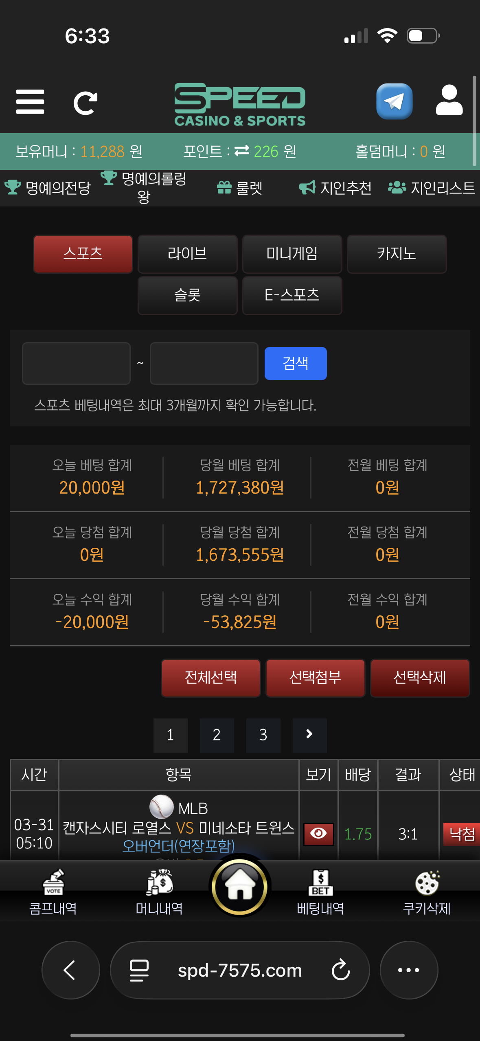Select page 2 of betting history
Viewport: 480px width, 1041px height.
point(217,735)
